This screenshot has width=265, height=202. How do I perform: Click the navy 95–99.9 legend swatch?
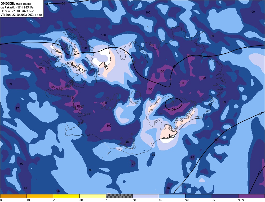(225, 196)
